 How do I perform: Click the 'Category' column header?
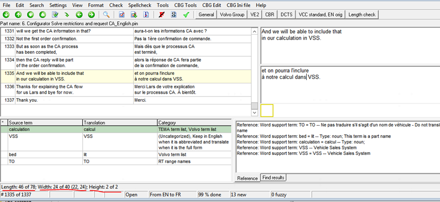pos(194,123)
